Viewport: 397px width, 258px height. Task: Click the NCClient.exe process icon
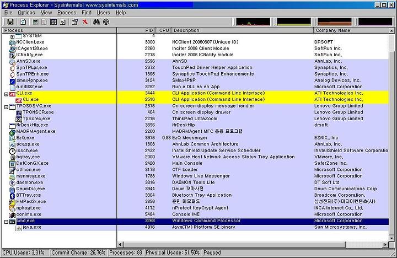(x=12, y=42)
